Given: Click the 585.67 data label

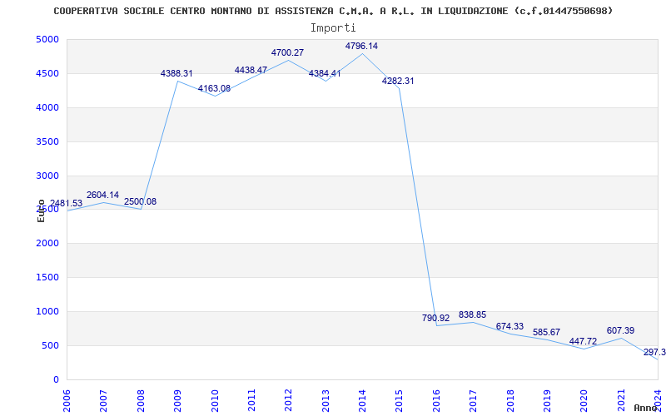Looking at the screenshot, I should point(546,332).
